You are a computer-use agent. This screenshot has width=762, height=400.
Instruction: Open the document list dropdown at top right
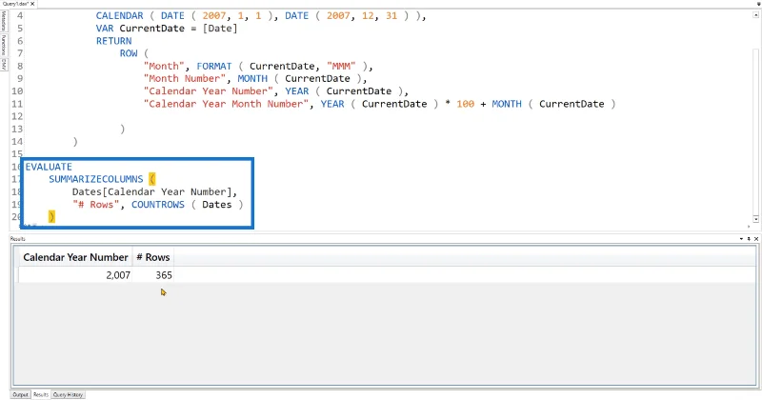758,4
